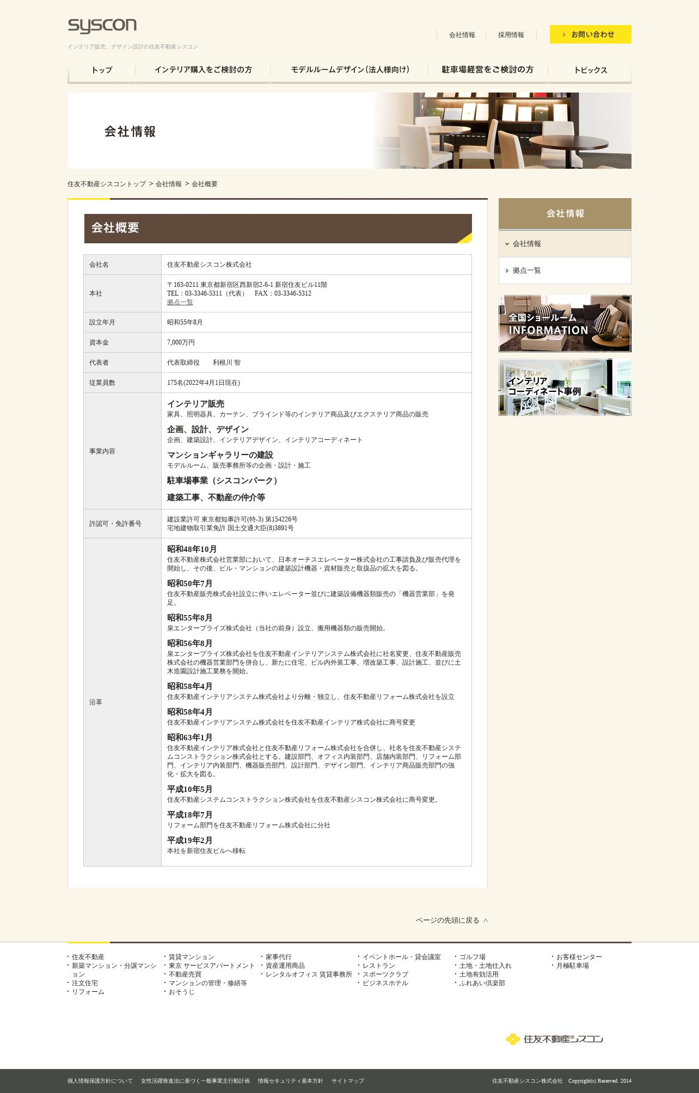Open 情報セキュリティ基本方針 link

tap(291, 1081)
